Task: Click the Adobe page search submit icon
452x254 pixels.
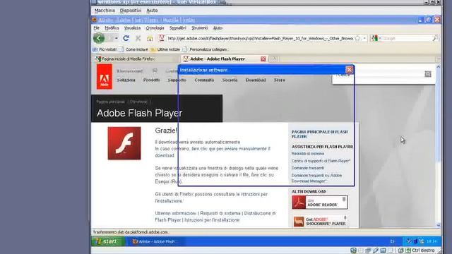Action: coord(428,74)
